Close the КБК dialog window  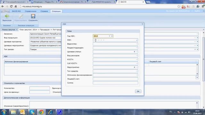click(x=142, y=24)
